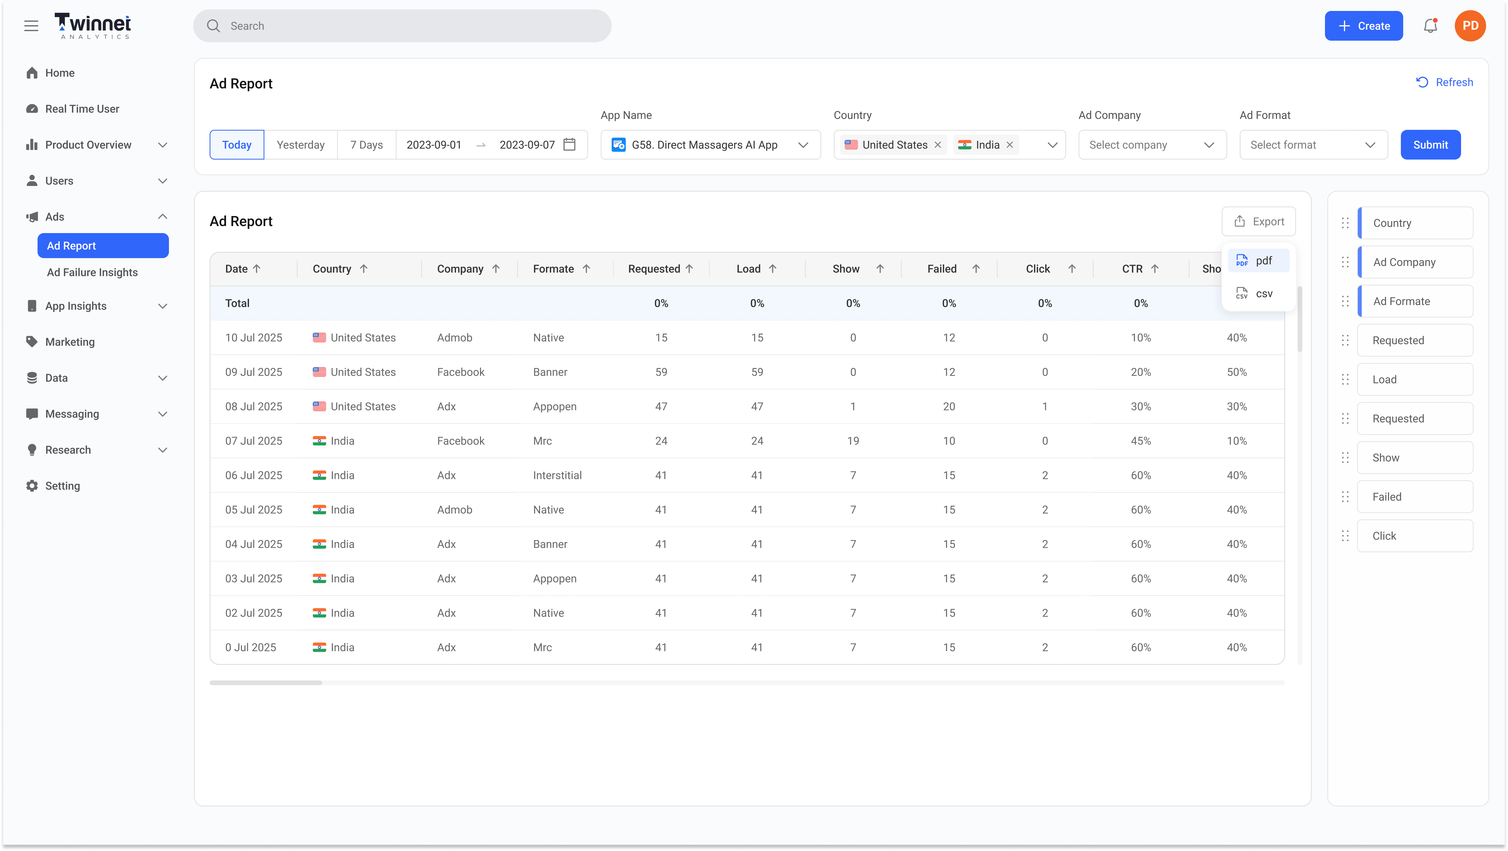Sort by Requested column arrow
The image size is (1508, 851).
689,269
